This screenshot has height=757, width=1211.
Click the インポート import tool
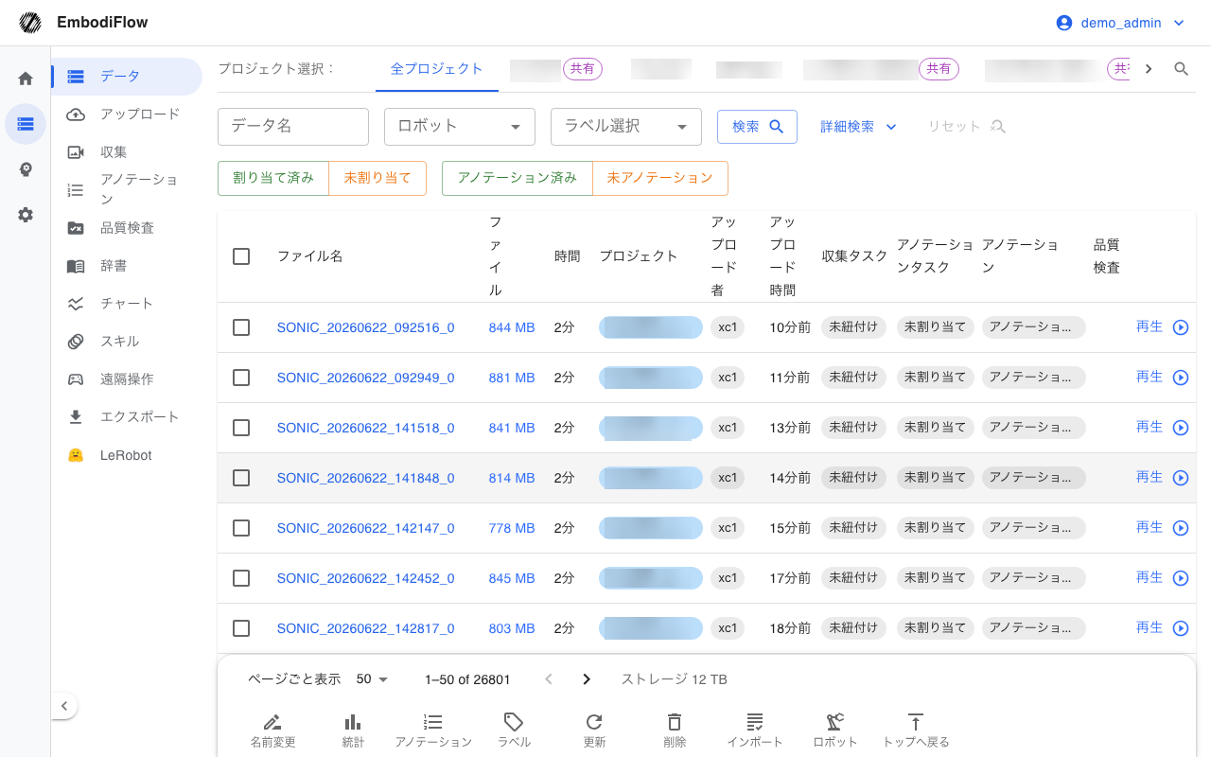755,731
